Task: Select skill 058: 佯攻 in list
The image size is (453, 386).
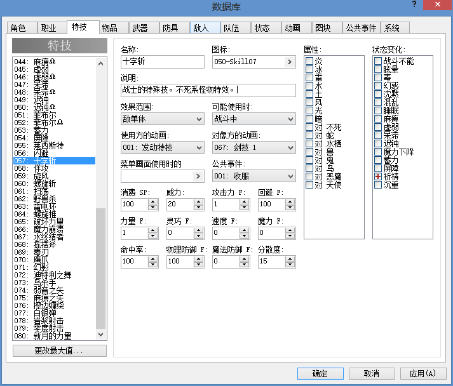Action: tap(54, 168)
